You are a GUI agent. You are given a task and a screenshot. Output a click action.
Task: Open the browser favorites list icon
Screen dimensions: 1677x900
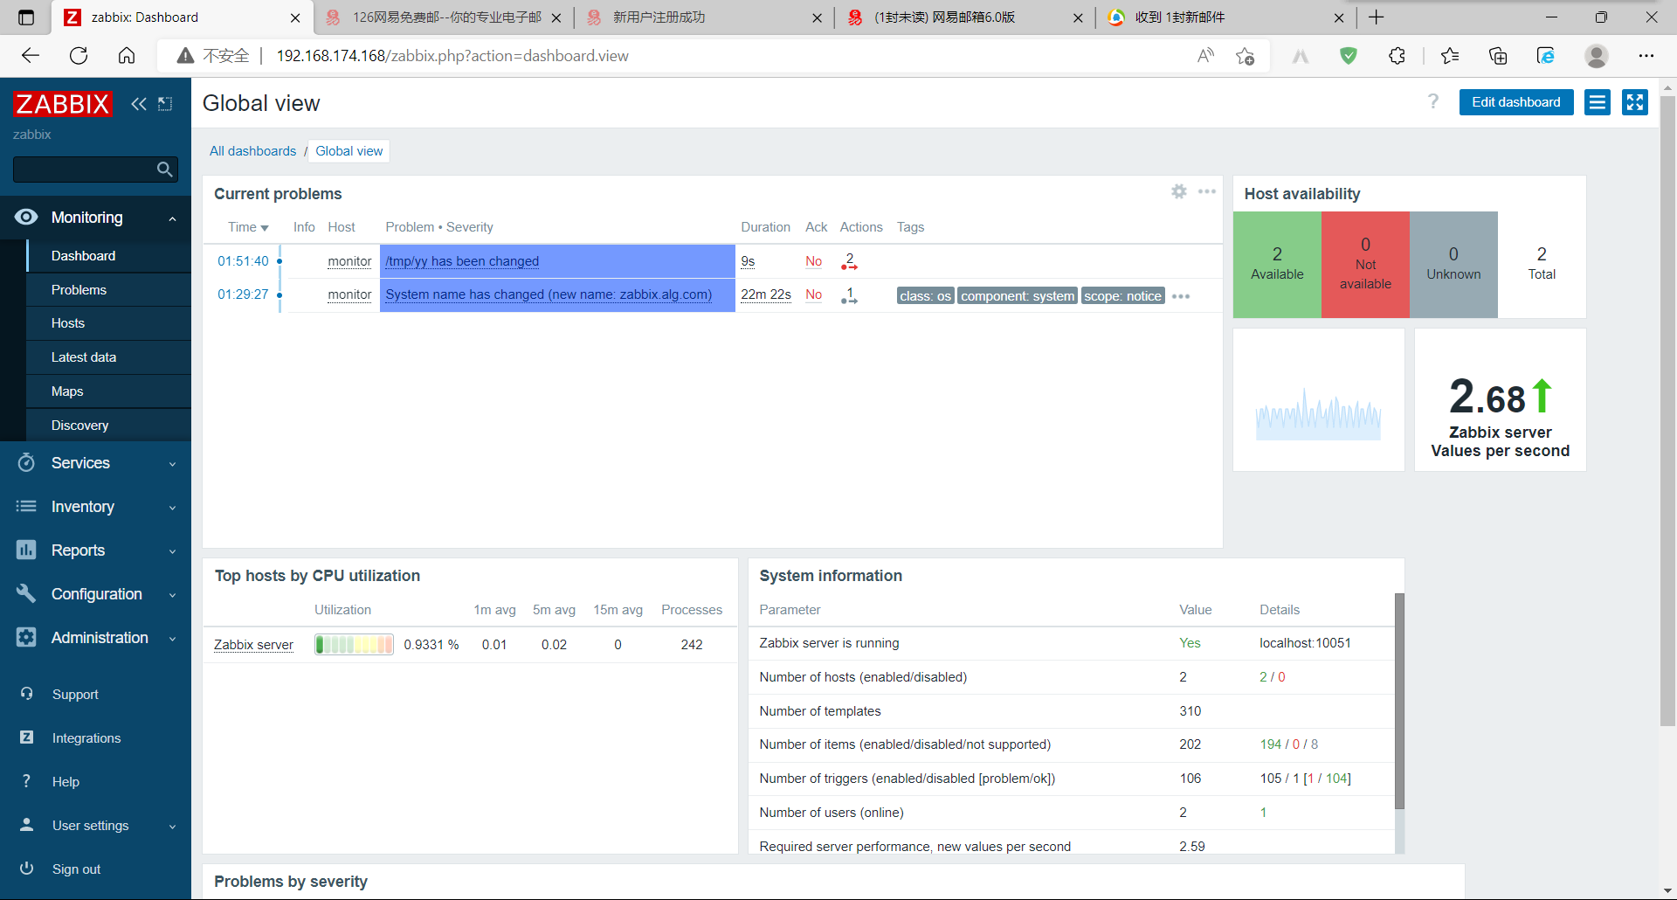(x=1450, y=56)
